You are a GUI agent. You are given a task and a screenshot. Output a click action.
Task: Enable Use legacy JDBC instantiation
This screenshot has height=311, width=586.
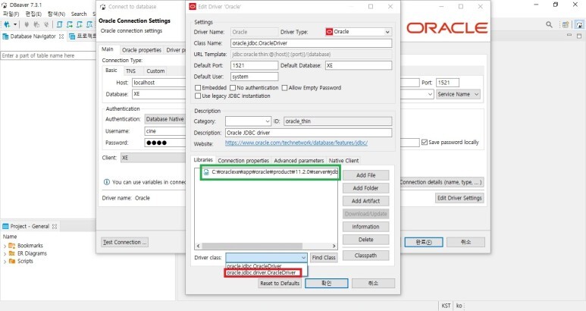(198, 96)
